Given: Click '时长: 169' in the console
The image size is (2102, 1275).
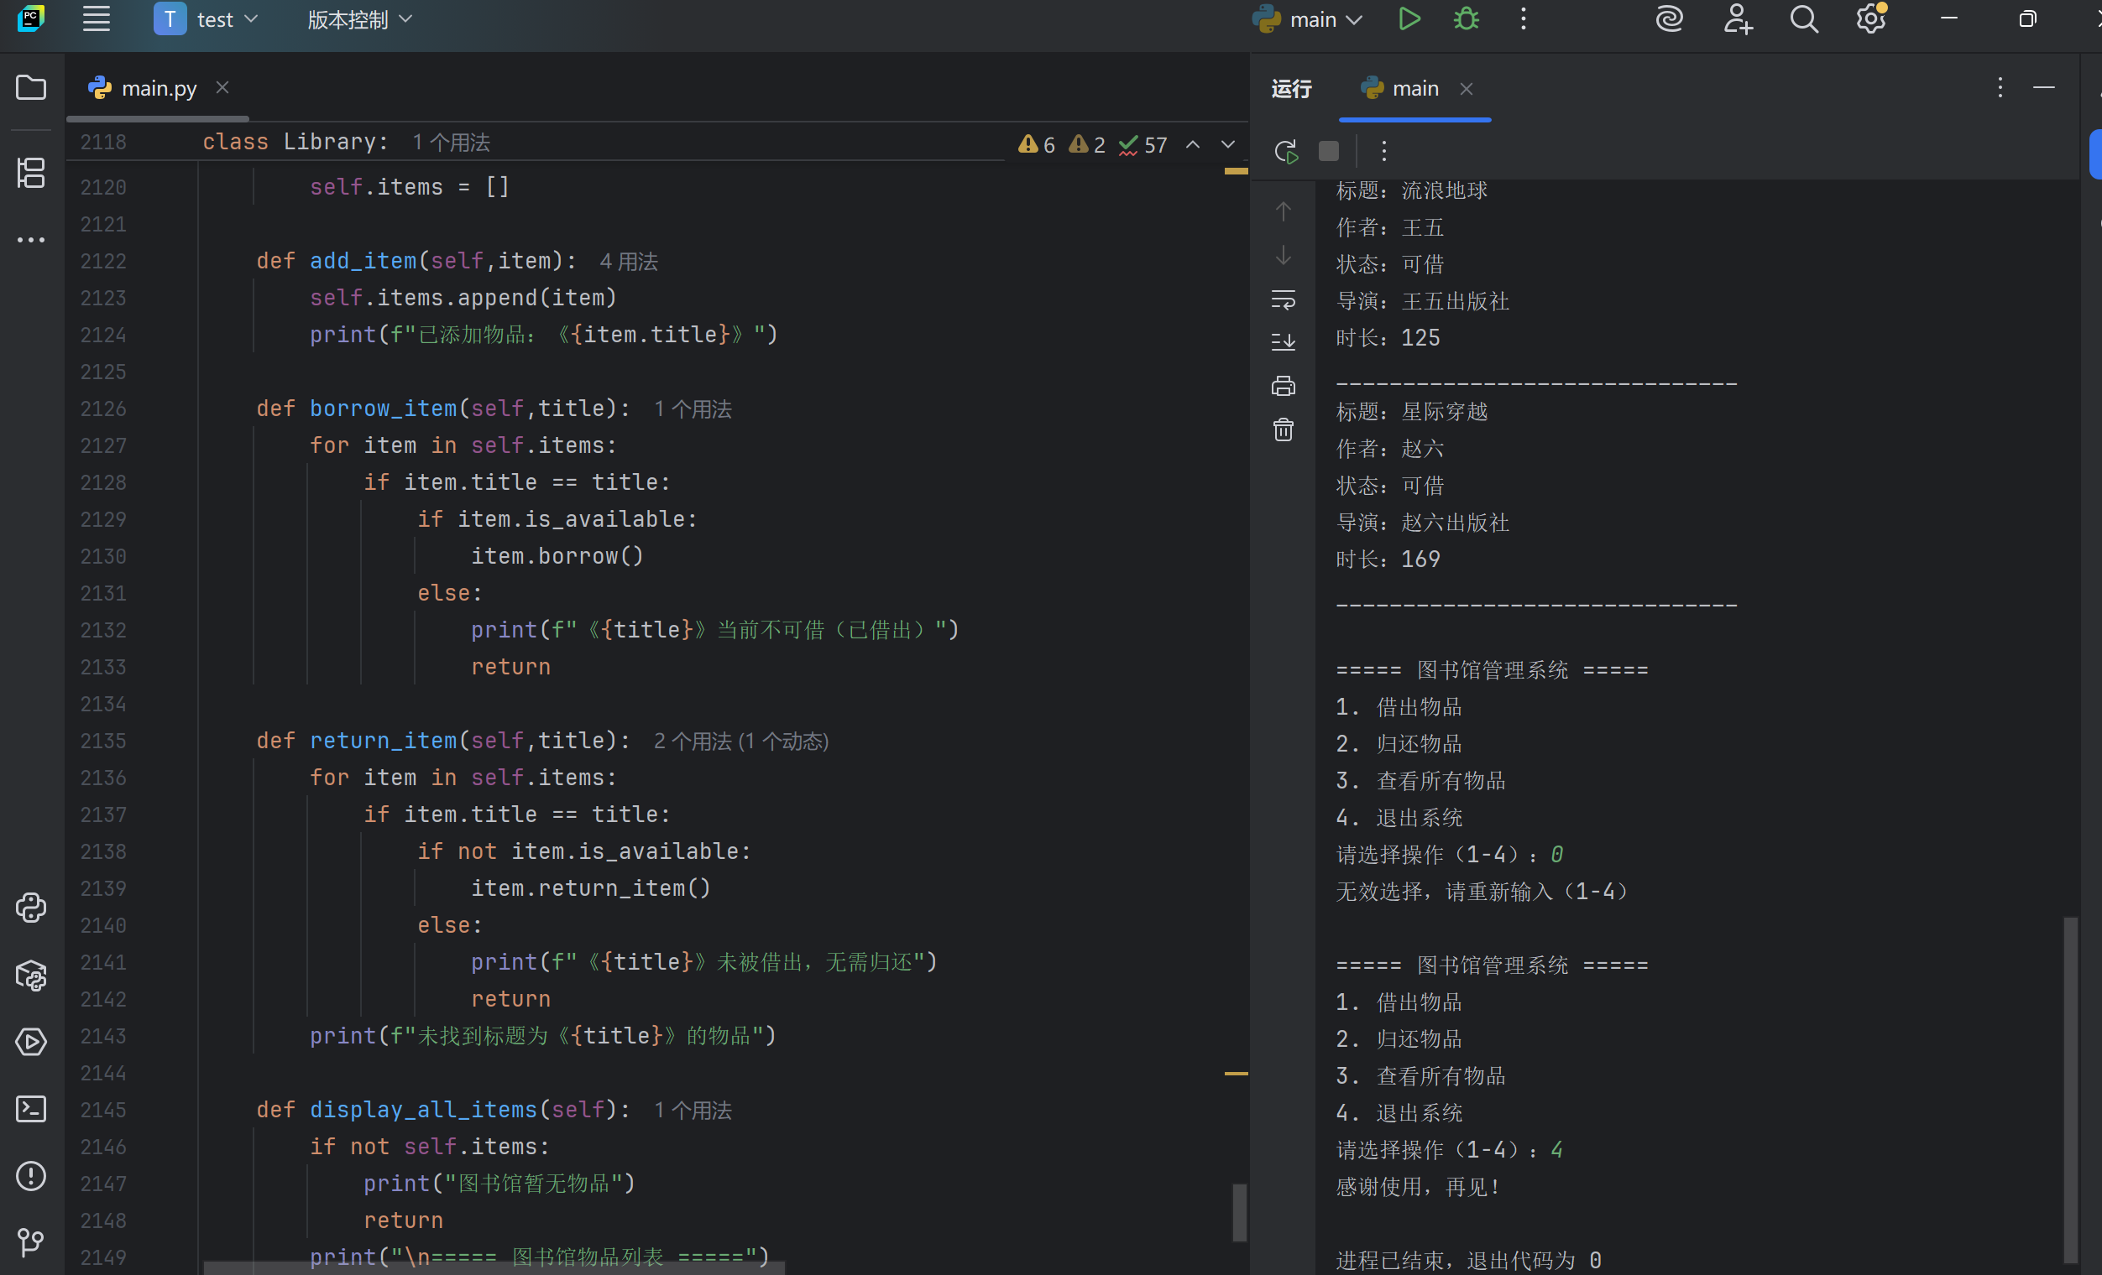Looking at the screenshot, I should pyautogui.click(x=1388, y=559).
